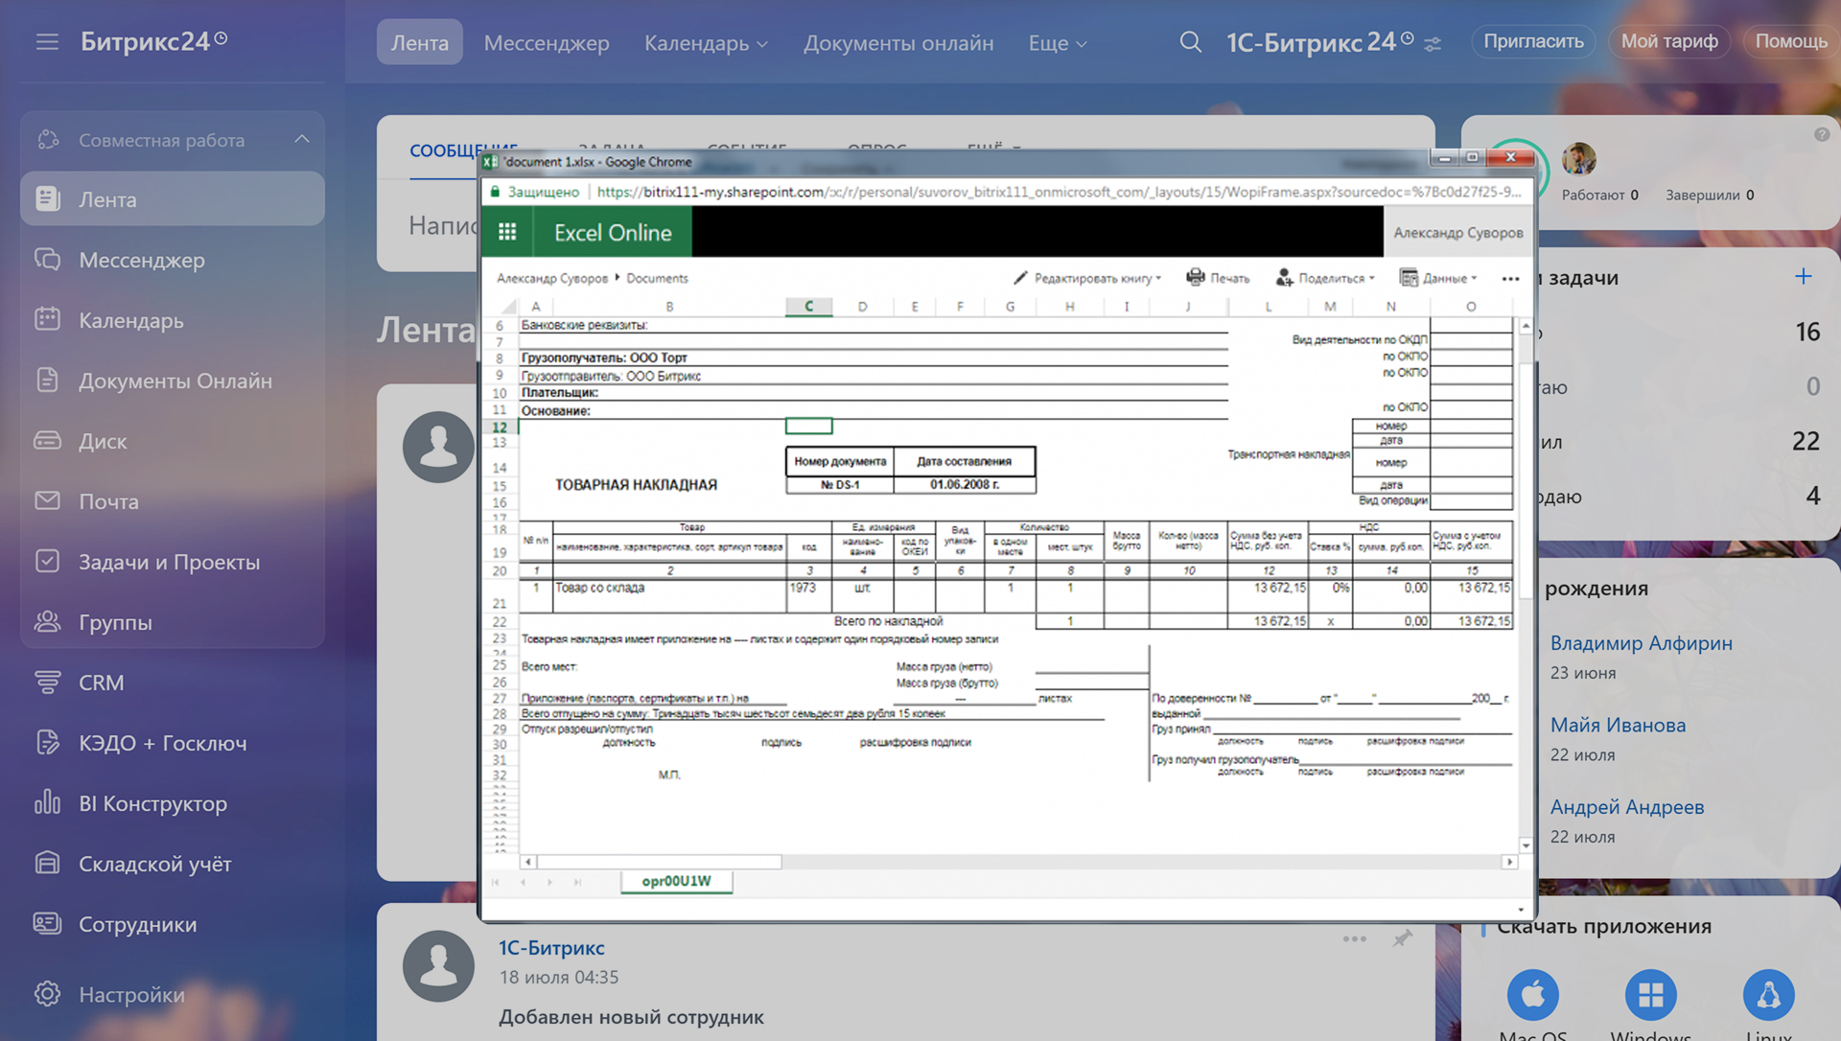The height and width of the screenshot is (1041, 1841).
Task: Click the Documents breadcrumb in Excel Online
Action: pos(657,278)
